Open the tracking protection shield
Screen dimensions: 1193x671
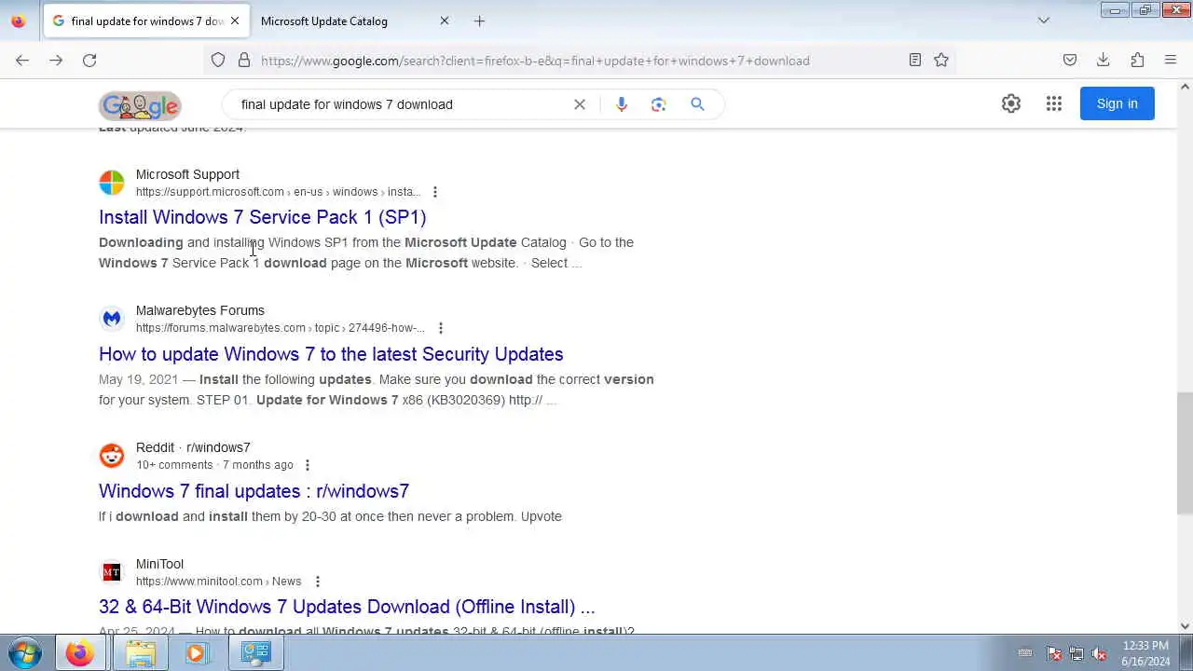coord(218,61)
